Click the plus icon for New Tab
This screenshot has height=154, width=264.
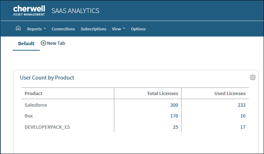[43, 43]
